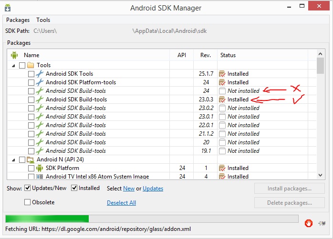The image size is (333, 239).
Task: Toggle the Updates/New show filter
Action: tap(27, 188)
